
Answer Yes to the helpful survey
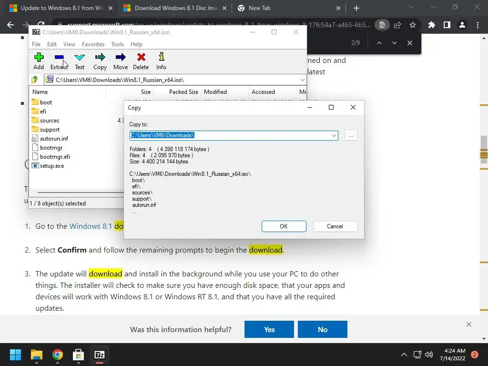(269, 329)
